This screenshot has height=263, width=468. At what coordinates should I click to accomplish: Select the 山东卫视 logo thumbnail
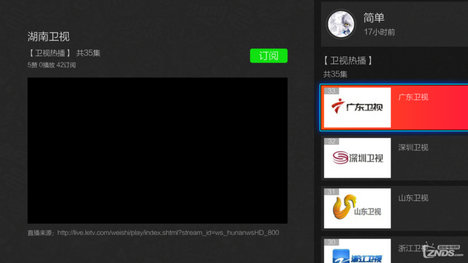point(357,208)
